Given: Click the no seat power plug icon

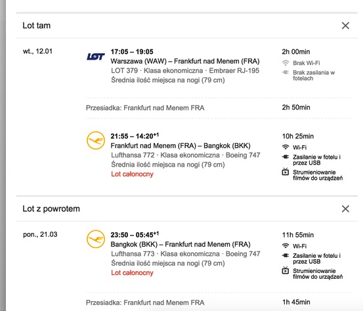Looking at the screenshot, I should pyautogui.click(x=286, y=72).
